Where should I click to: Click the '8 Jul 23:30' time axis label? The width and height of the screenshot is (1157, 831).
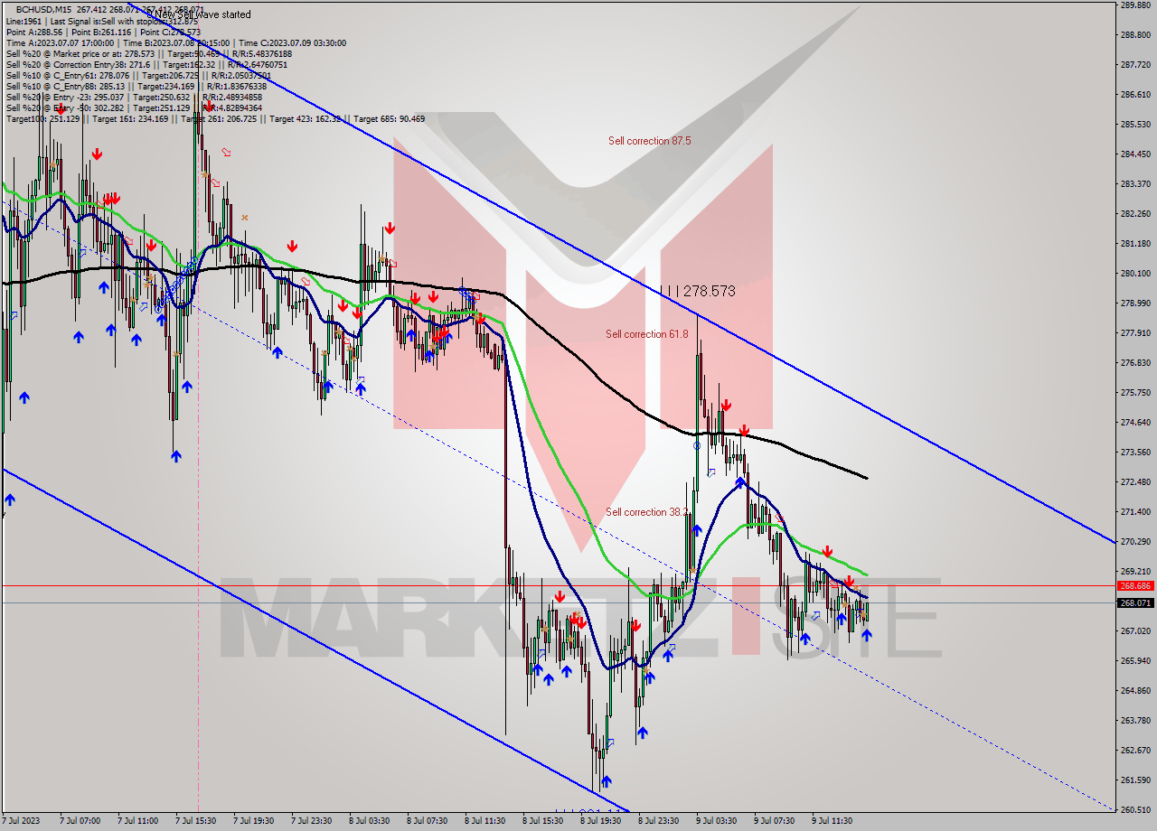(658, 821)
